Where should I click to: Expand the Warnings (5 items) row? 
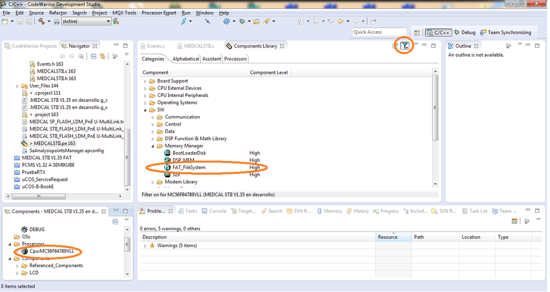[145, 246]
